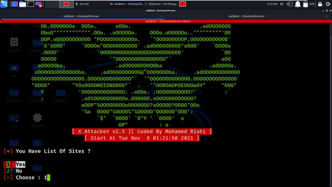Click 'Start At Tue Nov 9 01:21:50 2021' line
The height and width of the screenshot is (187, 332).
142,138
